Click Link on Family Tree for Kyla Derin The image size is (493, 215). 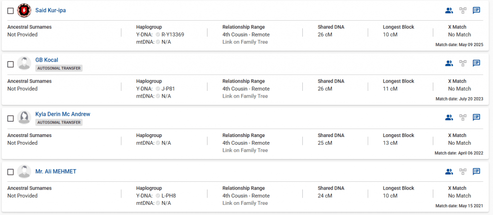click(x=245, y=151)
